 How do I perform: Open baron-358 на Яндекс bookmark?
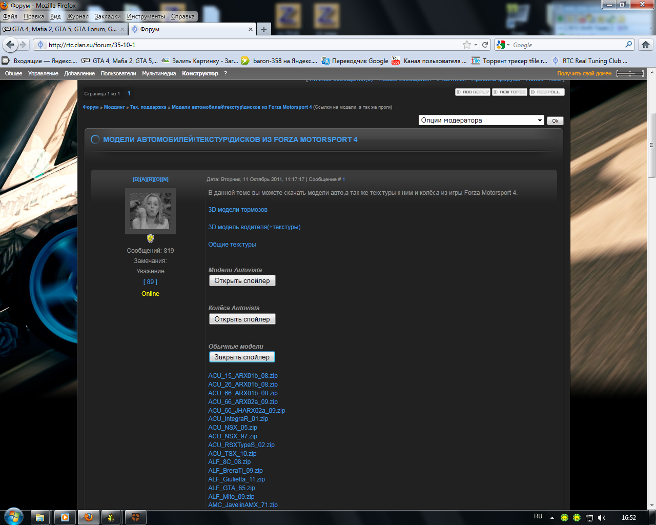pos(279,60)
